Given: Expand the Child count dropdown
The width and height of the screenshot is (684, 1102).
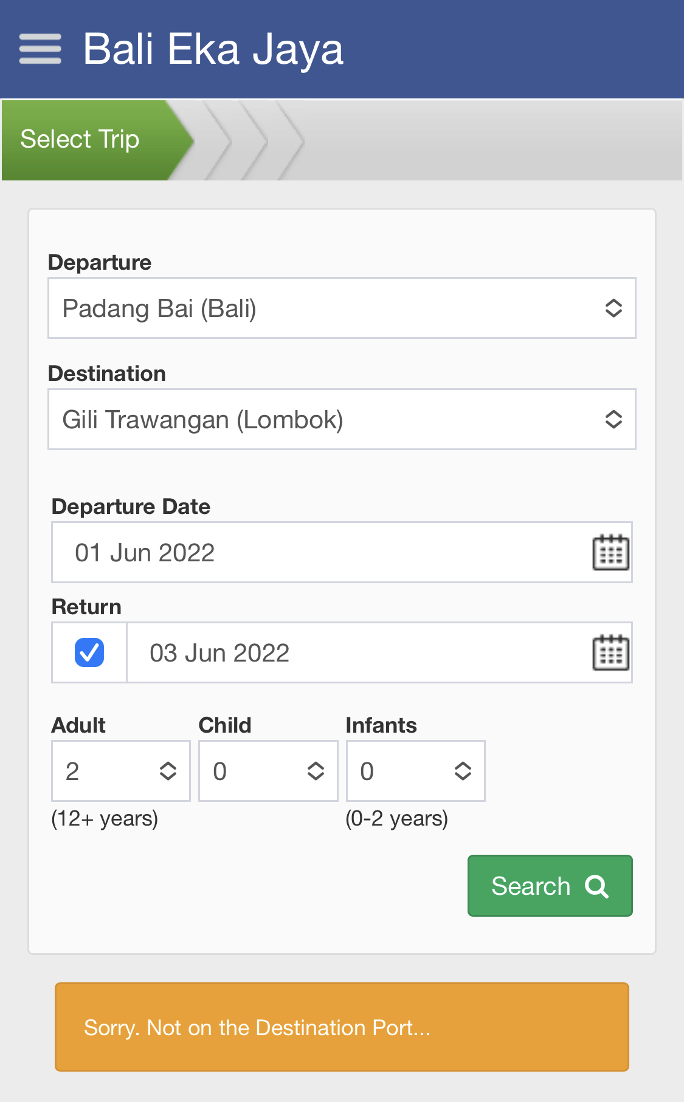Looking at the screenshot, I should [x=268, y=771].
